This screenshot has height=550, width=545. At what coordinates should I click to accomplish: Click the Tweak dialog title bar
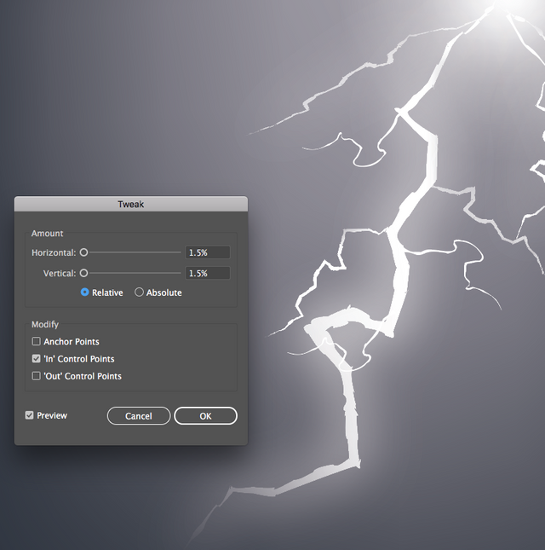tap(131, 204)
